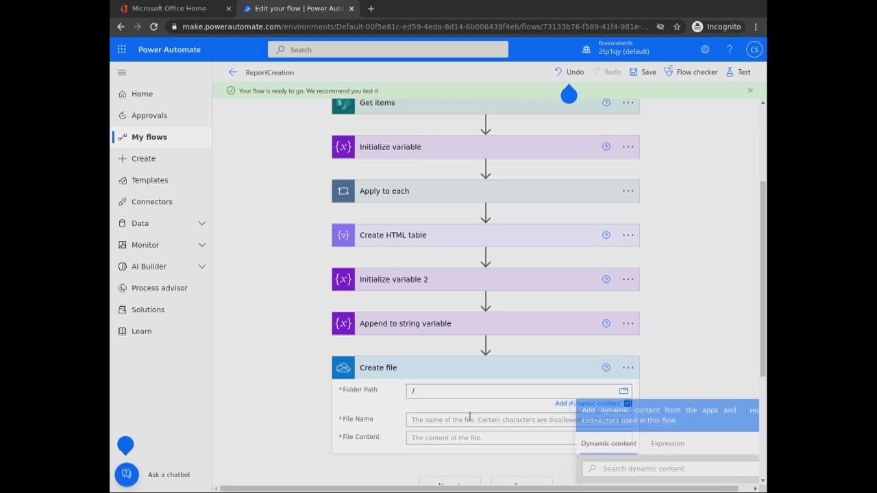Viewport: 877px width, 493px height.
Task: Switch to the Expression tab
Action: click(x=667, y=443)
